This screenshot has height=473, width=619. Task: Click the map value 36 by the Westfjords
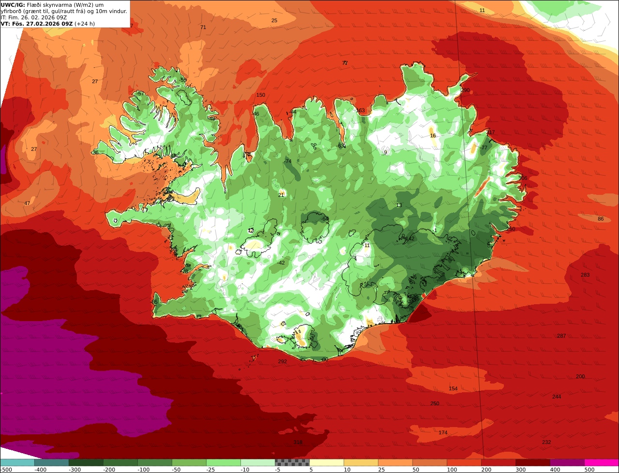click(x=96, y=153)
